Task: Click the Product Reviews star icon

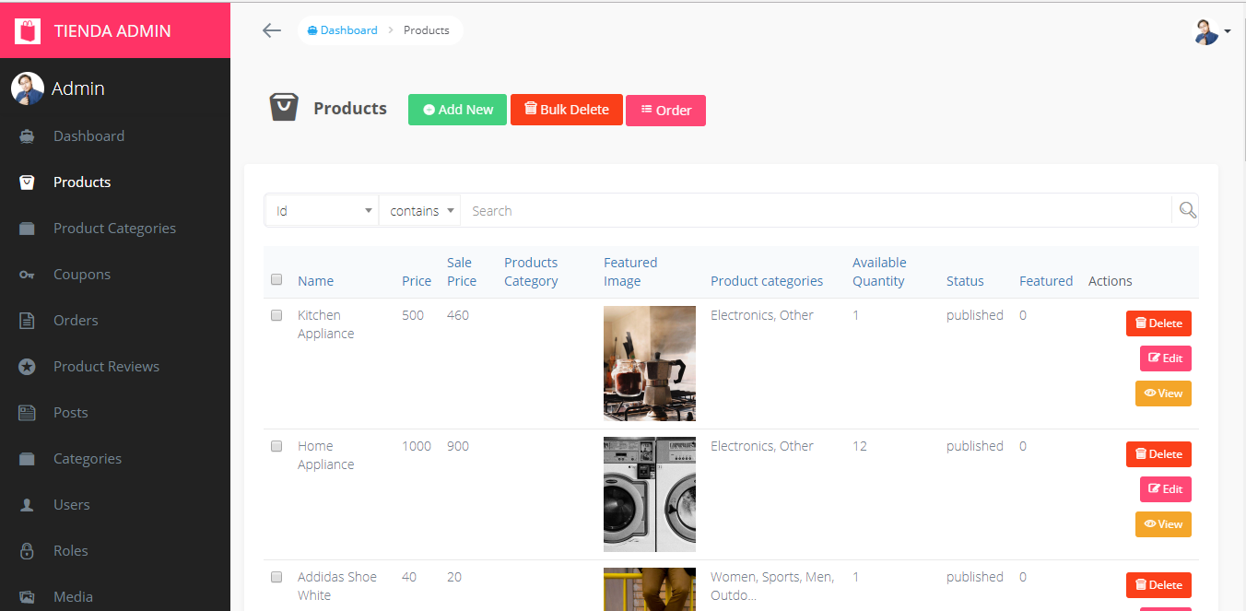Action: pyautogui.click(x=27, y=367)
